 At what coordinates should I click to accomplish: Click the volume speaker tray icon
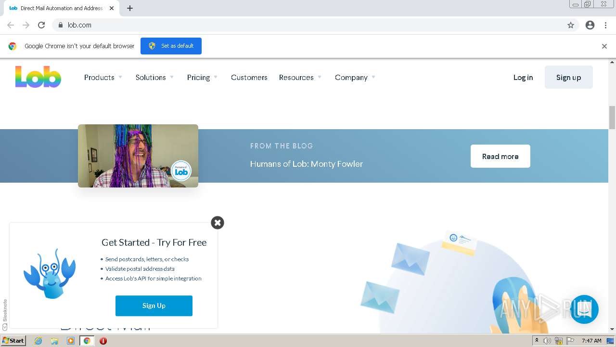547,341
